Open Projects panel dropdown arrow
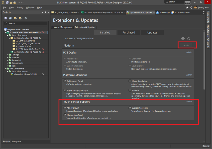This screenshot has width=212, height=149. point(43,12)
